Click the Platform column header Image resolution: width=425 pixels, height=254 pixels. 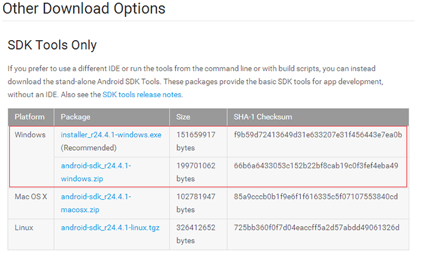[x=30, y=117]
